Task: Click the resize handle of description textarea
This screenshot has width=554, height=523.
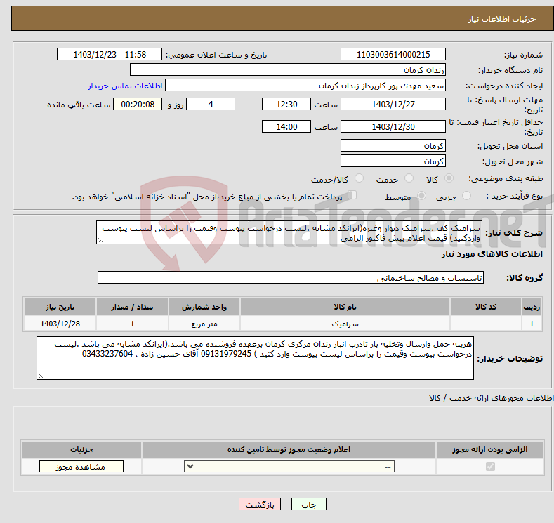Action: click(100, 241)
